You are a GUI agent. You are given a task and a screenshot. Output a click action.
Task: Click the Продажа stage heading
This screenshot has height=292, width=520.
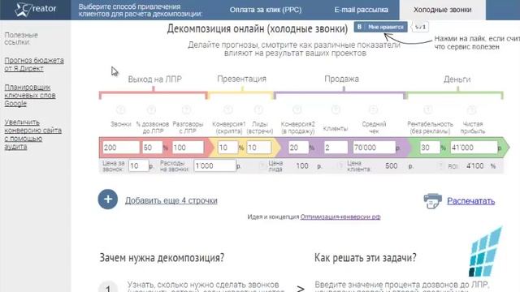(341, 79)
